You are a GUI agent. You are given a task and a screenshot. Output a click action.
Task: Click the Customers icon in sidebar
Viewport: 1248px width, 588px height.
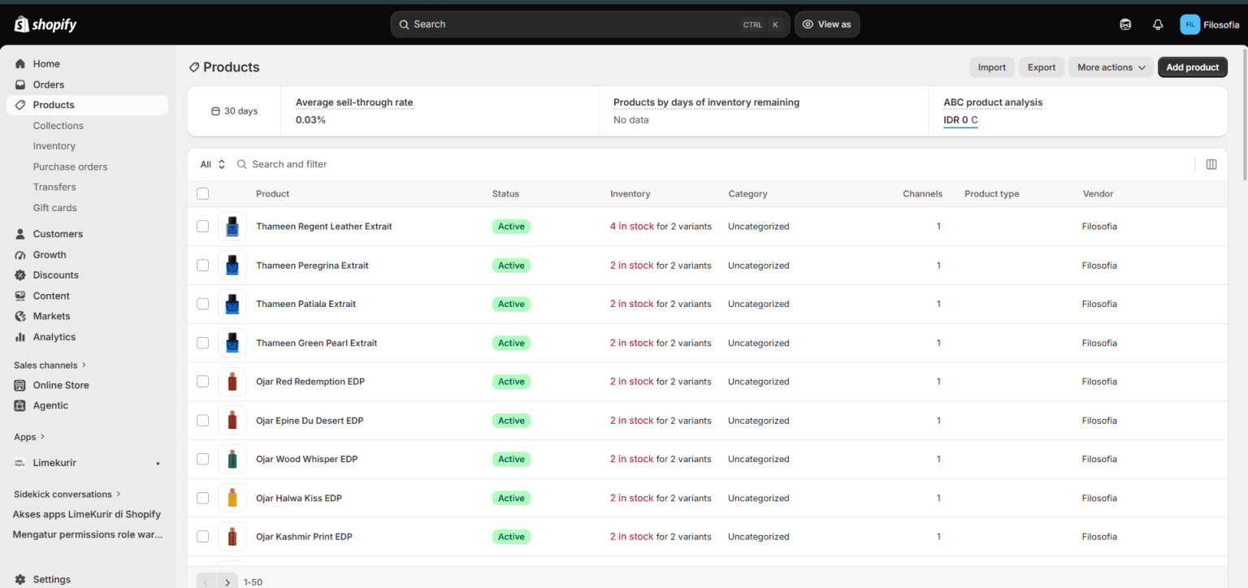click(x=20, y=234)
